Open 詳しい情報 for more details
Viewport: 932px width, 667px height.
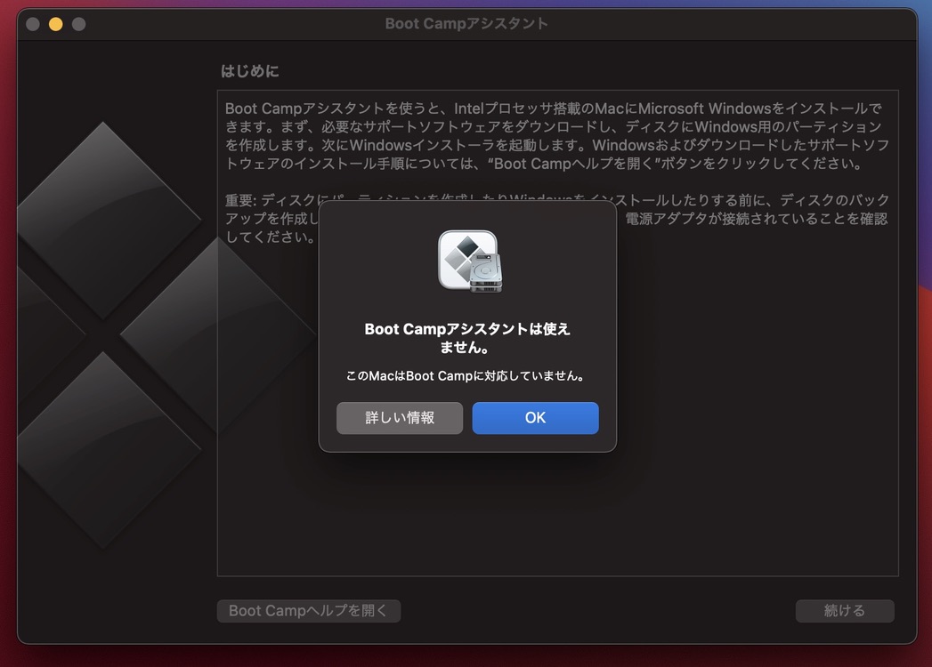click(400, 418)
